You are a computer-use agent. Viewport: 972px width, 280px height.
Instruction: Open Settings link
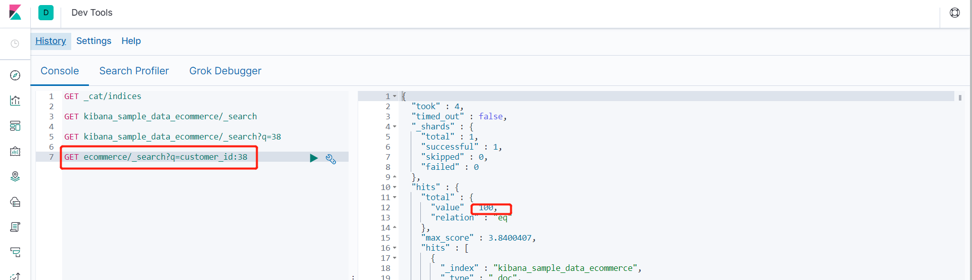(x=93, y=41)
